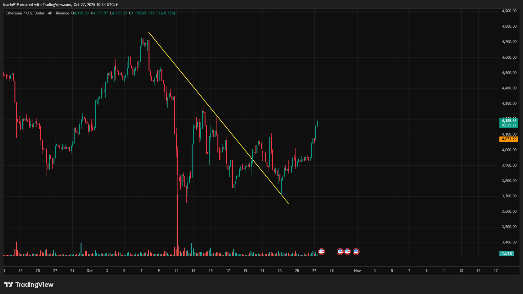This screenshot has height=294, width=523.
Task: Click the 3,400.00 price scale label
Action: tap(509, 242)
